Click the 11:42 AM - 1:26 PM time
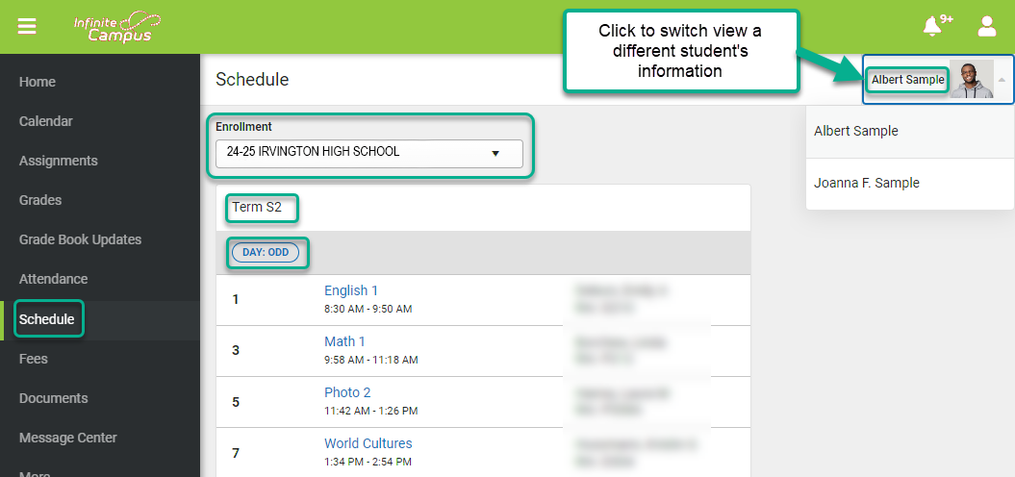The image size is (1015, 477). [371, 411]
